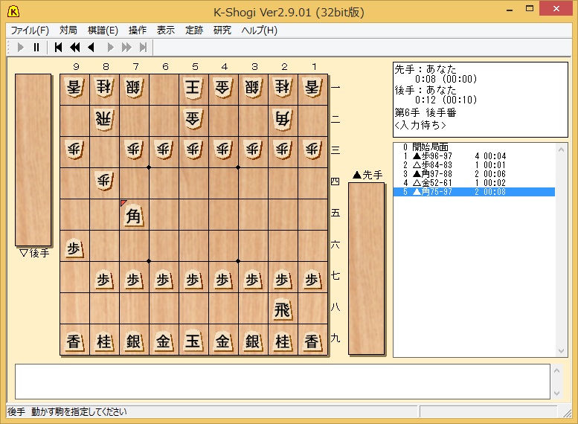Select highlighted move 5 ▲角75-97

(x=474, y=192)
